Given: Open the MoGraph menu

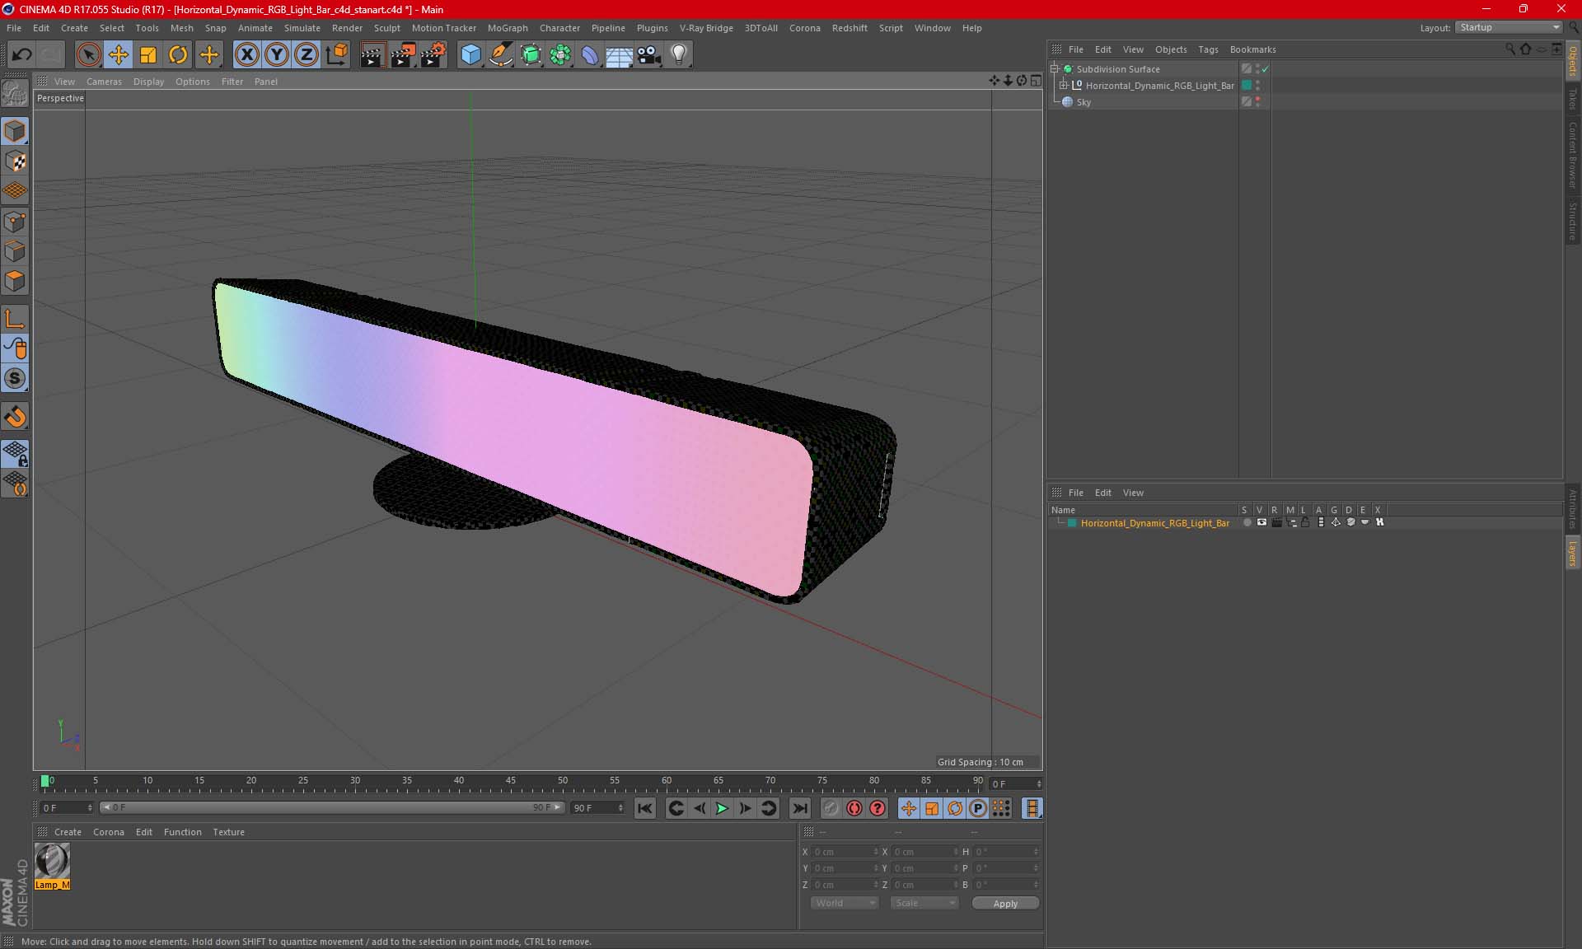Looking at the screenshot, I should [x=507, y=28].
